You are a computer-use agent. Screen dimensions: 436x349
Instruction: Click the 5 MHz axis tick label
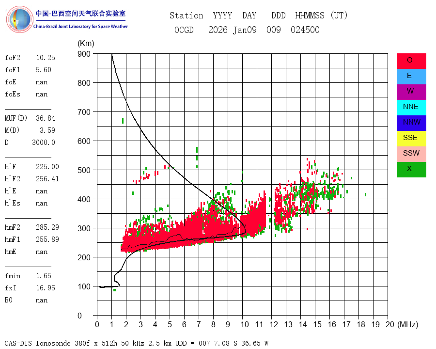170,324
